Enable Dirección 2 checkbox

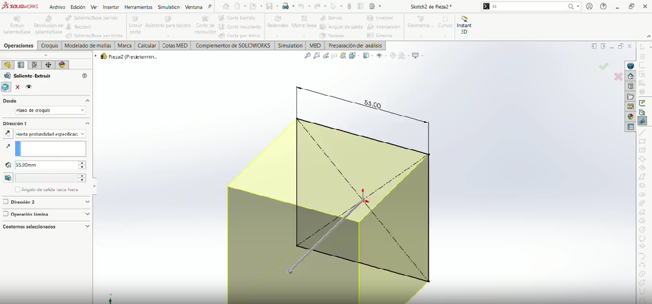coord(6,202)
